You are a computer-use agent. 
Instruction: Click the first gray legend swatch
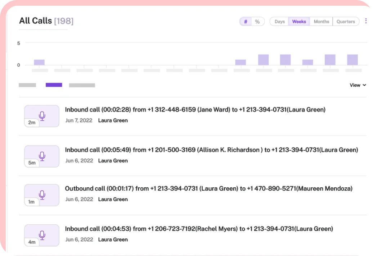pyautogui.click(x=27, y=85)
